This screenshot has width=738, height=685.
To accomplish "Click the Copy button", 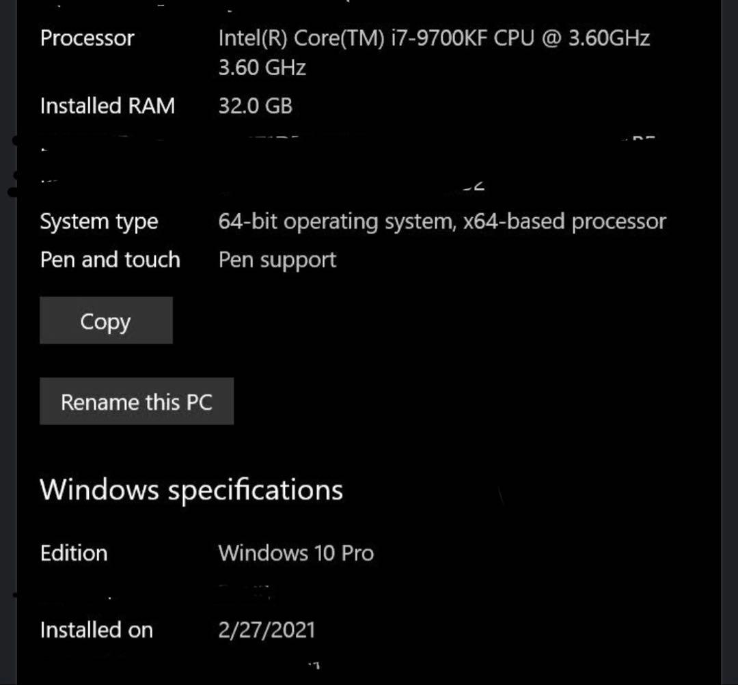I will click(105, 320).
